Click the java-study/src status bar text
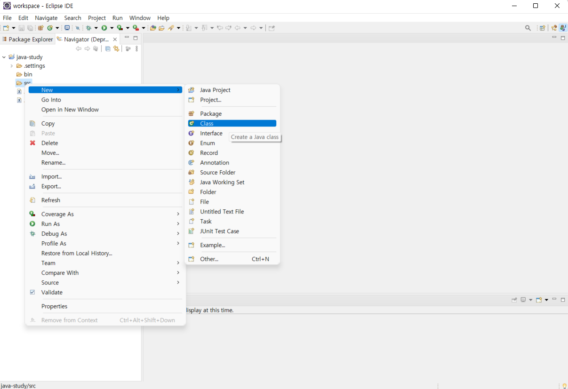 pos(18,386)
